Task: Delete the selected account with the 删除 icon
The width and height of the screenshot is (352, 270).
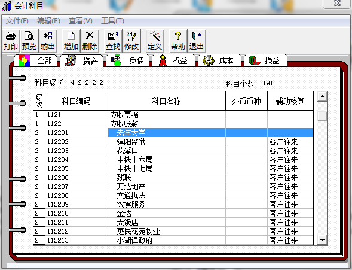Action: coord(90,41)
